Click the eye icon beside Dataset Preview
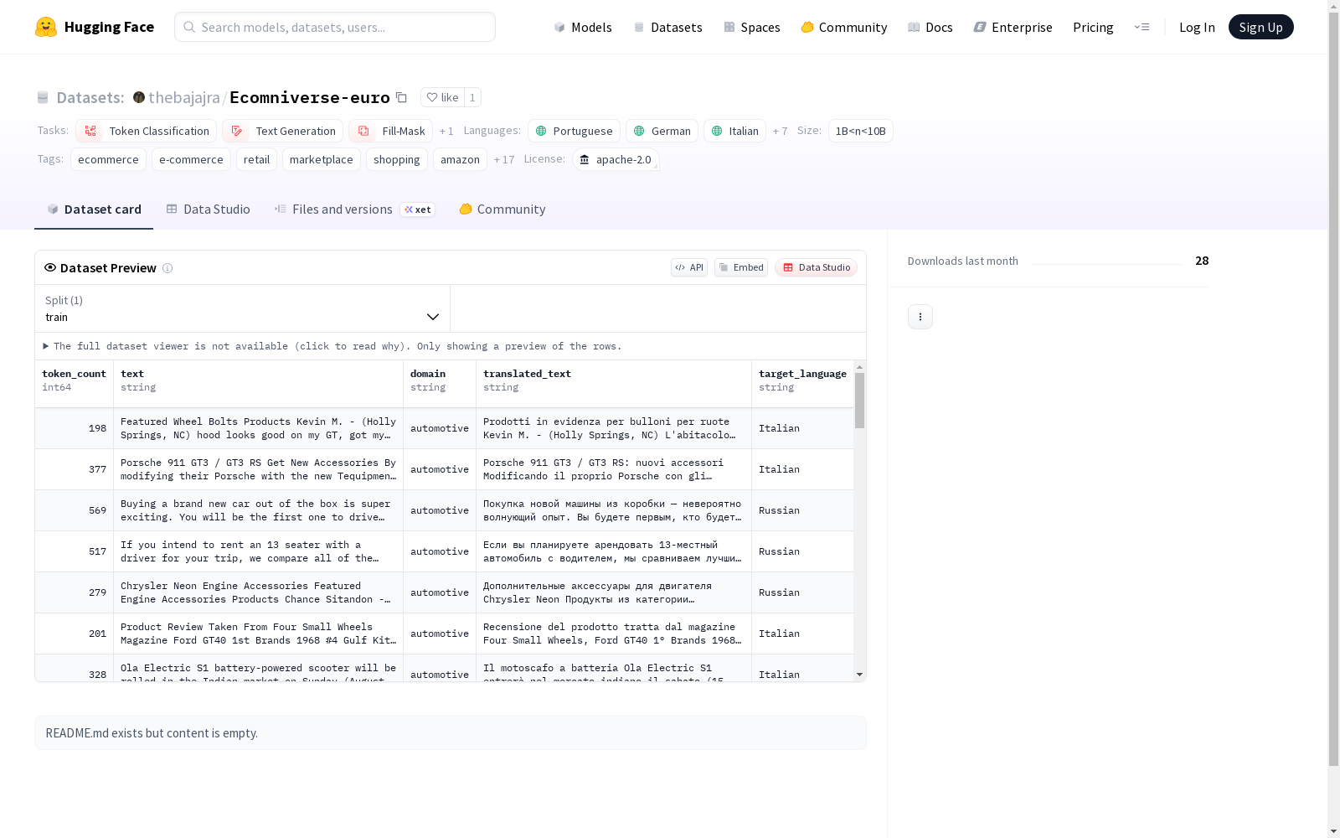 (x=50, y=267)
